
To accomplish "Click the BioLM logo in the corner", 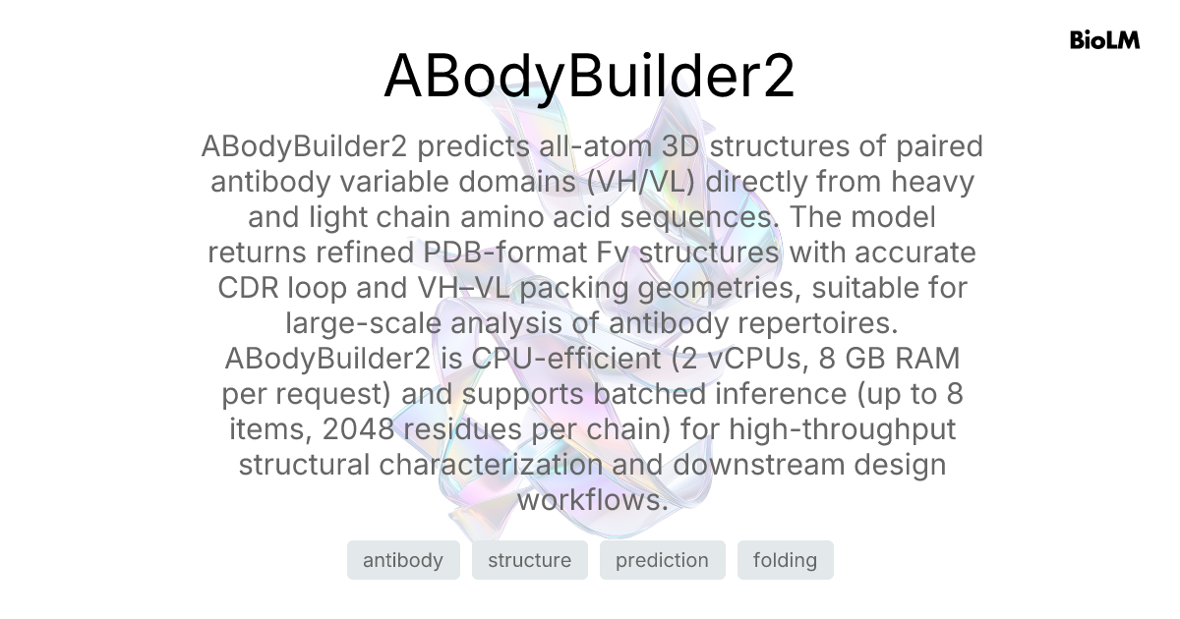I will pyautogui.click(x=1105, y=40).
